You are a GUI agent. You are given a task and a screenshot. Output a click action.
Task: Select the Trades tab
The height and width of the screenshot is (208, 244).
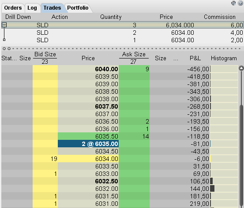coord(52,8)
